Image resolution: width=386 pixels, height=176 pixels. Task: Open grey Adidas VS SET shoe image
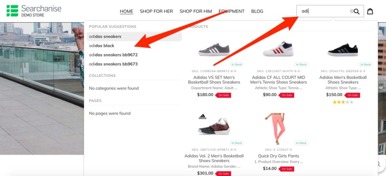click(x=214, y=50)
